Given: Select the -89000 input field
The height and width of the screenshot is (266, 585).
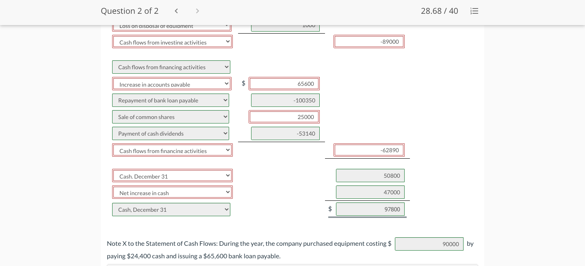Looking at the screenshot, I should click(369, 42).
